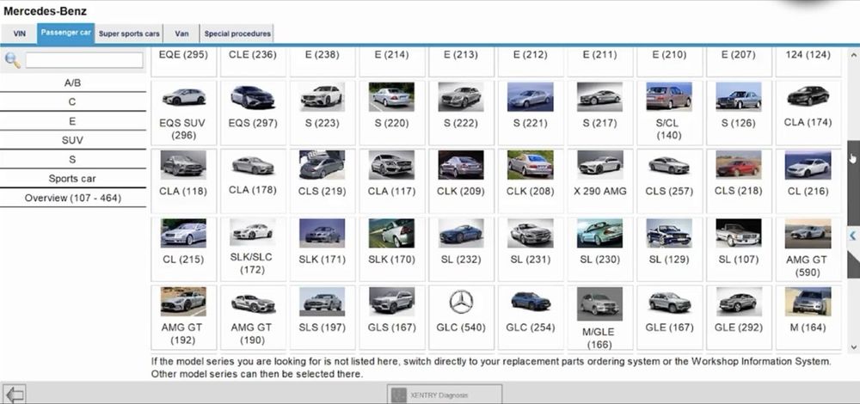Click the magnifier search icon

(12, 60)
